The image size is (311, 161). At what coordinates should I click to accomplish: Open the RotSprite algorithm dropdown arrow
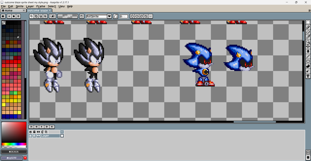click(x=109, y=16)
